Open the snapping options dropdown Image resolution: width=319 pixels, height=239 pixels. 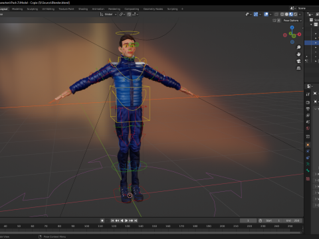tap(136, 15)
